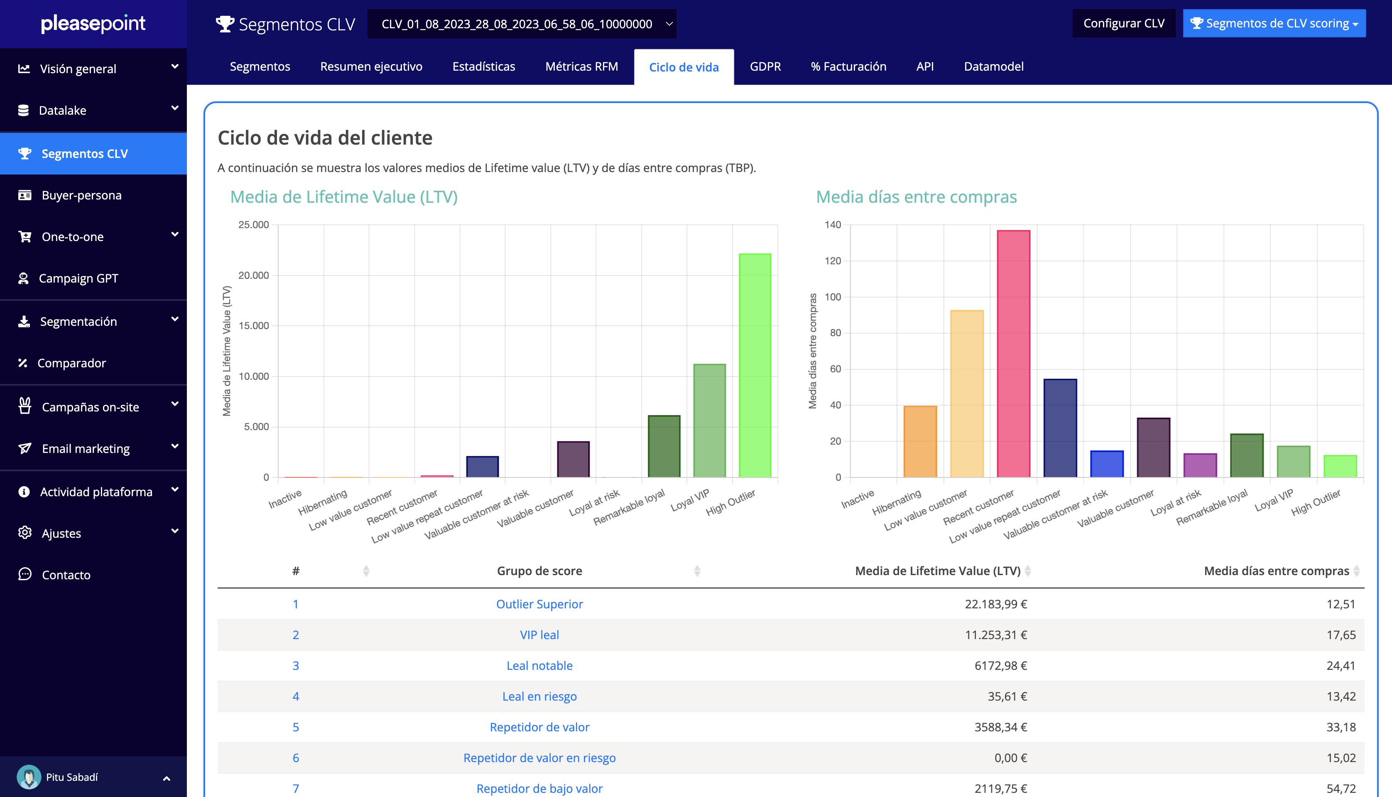
Task: Click the Buyer-persona ID card icon
Action: pyautogui.click(x=25, y=195)
